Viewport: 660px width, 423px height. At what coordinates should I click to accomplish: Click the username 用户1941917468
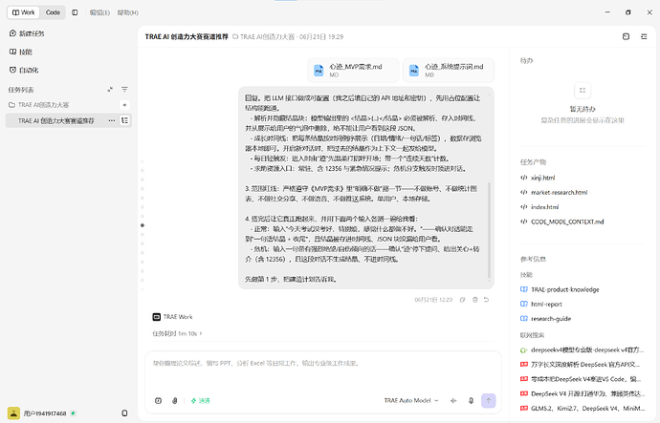point(45,413)
